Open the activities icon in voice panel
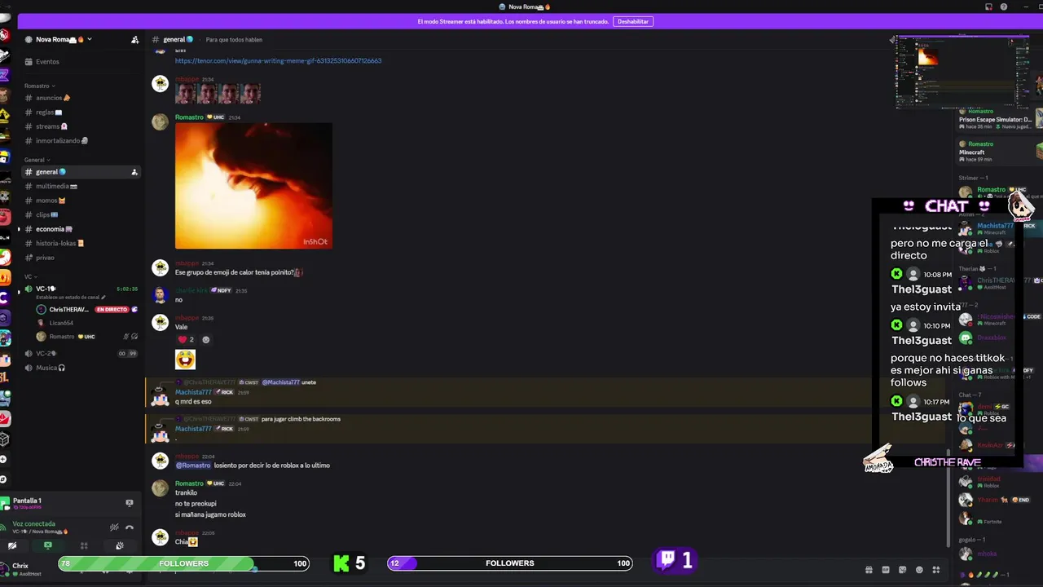Screen dimensions: 1043x587 point(83,545)
